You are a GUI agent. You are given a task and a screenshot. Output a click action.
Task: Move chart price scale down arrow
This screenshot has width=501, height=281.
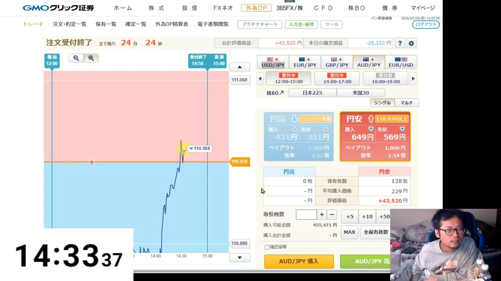click(240, 258)
